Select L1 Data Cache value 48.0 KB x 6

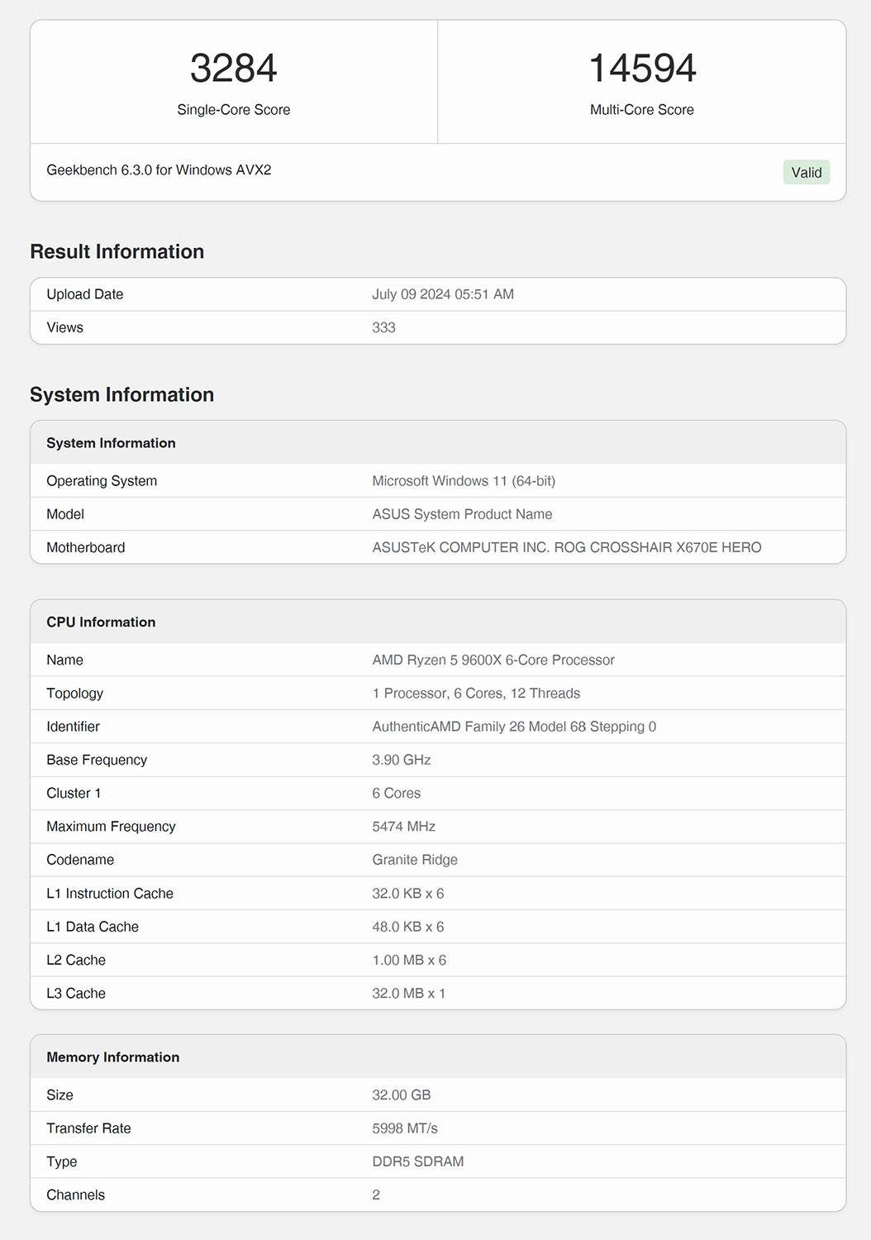click(x=408, y=927)
